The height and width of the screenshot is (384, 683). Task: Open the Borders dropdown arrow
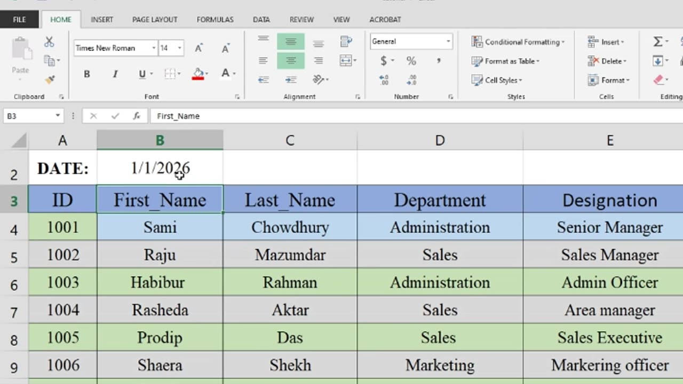click(x=179, y=74)
